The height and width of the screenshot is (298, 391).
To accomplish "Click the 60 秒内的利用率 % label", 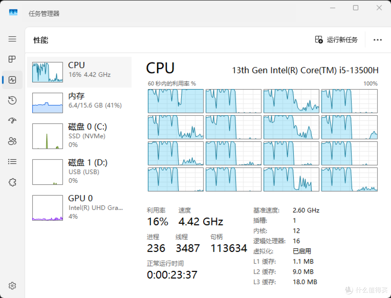I will [x=172, y=84].
